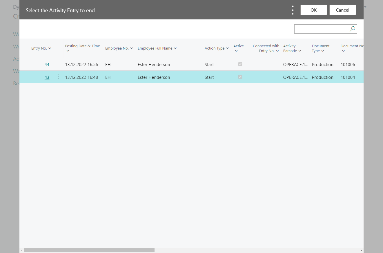
Task: Click the search magnifier icon
Action: (352, 29)
